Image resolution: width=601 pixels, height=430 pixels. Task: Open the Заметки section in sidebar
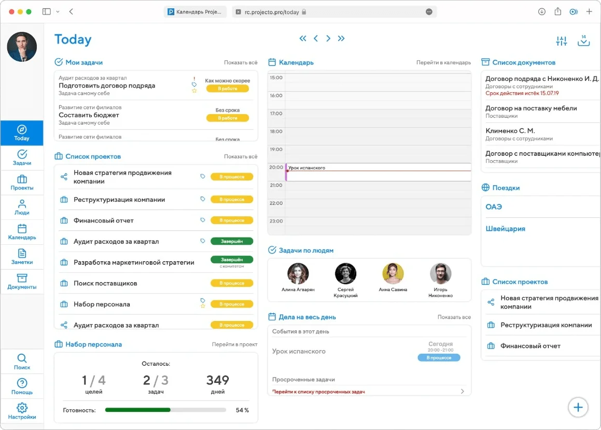[22, 257]
